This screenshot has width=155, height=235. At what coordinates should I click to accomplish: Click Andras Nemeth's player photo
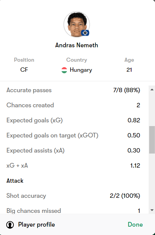77,24
